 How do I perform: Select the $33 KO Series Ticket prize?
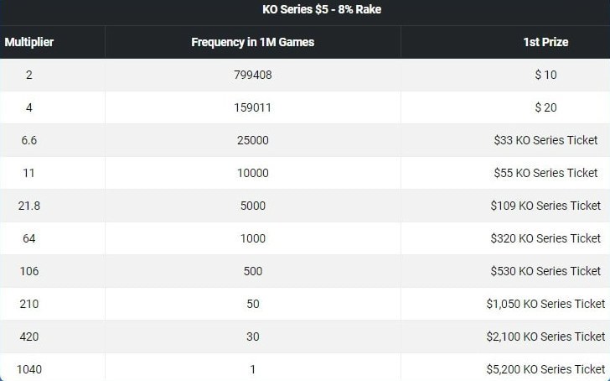(x=545, y=140)
